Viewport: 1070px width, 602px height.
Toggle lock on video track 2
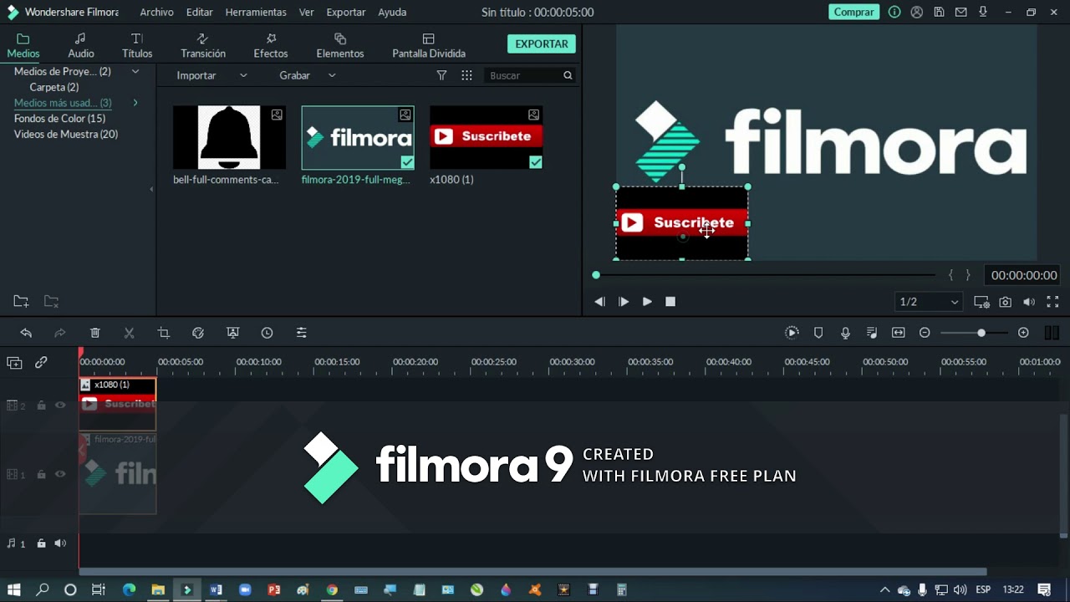pyautogui.click(x=41, y=406)
